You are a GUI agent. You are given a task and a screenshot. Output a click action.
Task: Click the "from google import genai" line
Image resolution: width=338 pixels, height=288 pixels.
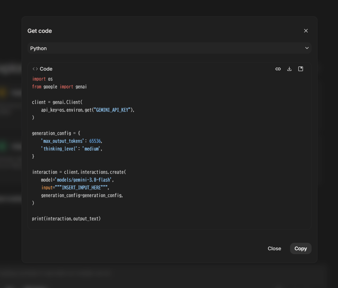click(x=59, y=87)
